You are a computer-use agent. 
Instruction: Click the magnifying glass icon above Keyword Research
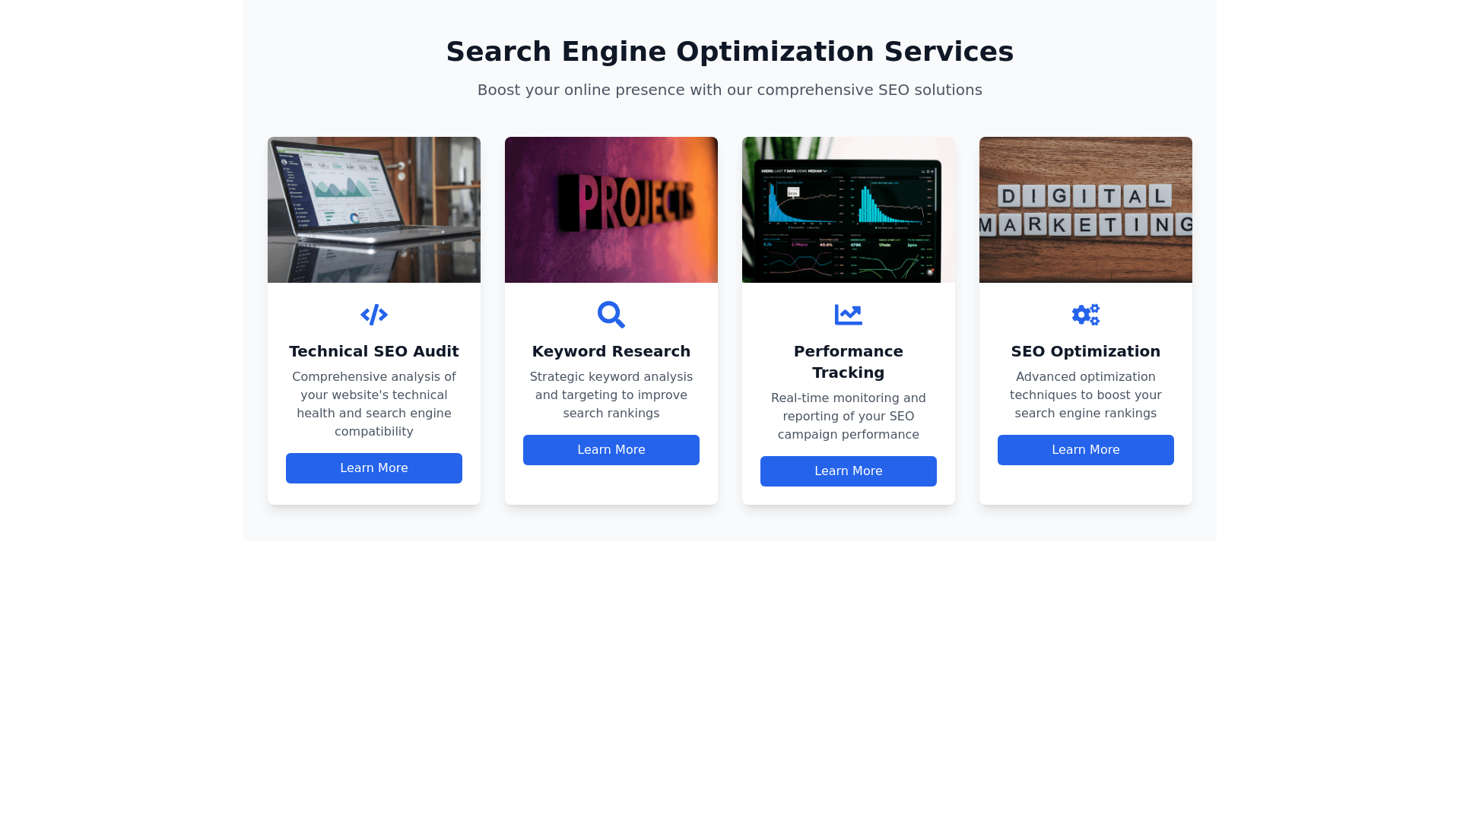(611, 315)
